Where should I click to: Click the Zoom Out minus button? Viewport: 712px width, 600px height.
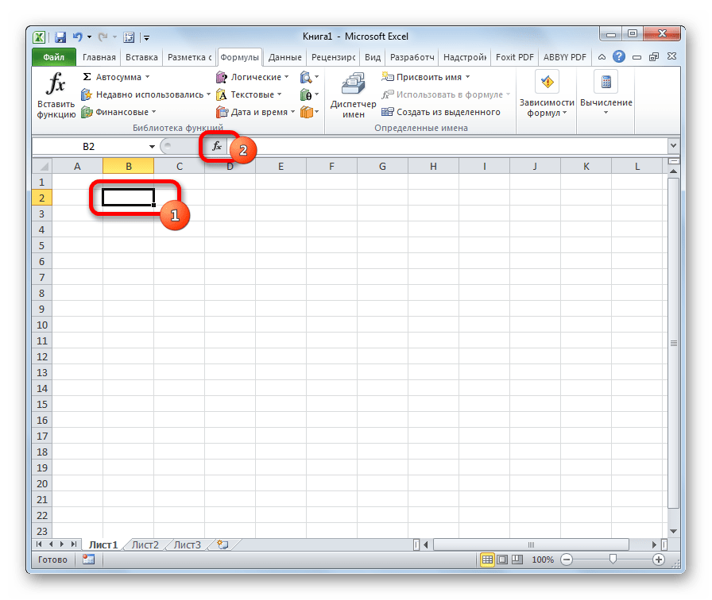pos(567,560)
